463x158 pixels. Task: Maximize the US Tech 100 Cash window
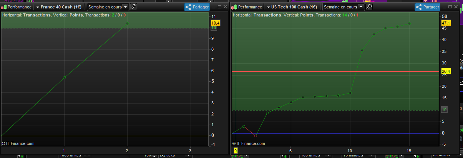coord(450,7)
